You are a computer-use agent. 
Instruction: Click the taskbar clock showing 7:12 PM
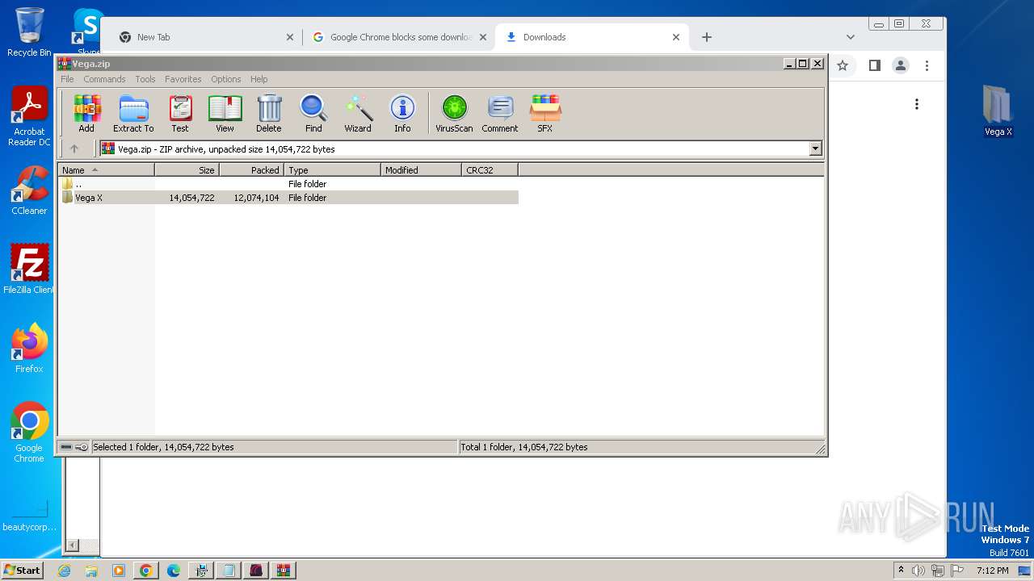point(993,571)
